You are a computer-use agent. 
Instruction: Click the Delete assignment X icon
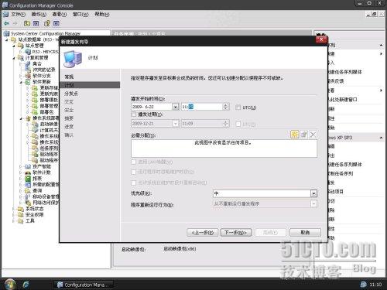[313, 135]
